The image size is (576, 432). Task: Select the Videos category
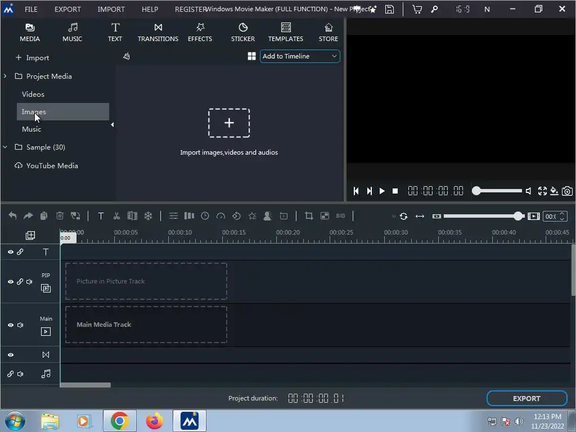33,94
